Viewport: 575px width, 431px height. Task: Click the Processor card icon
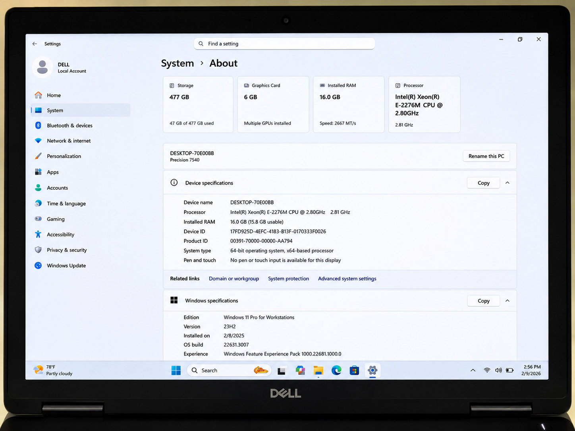398,85
